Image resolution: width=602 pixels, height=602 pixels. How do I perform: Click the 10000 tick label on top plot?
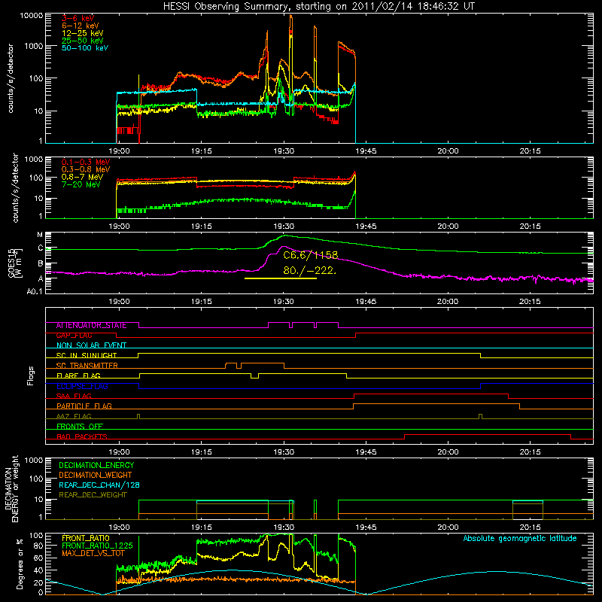(32, 15)
